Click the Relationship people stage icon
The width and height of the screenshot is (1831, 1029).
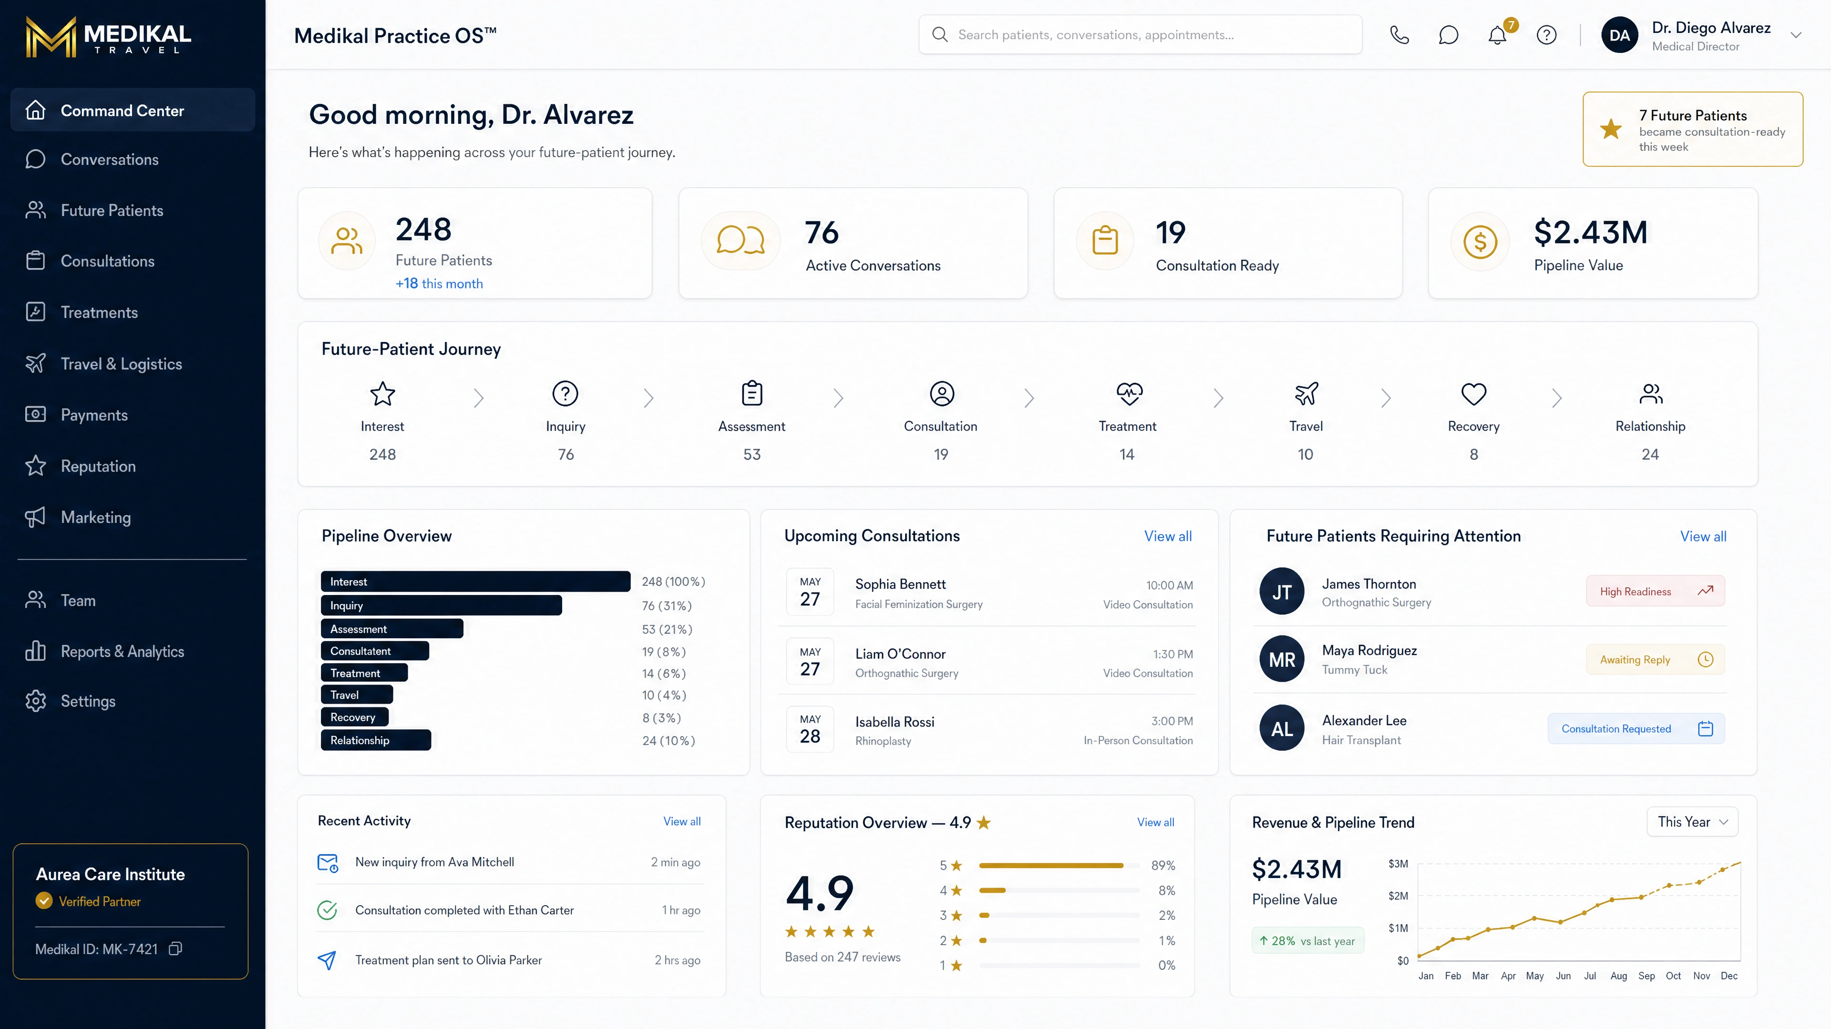(1650, 393)
